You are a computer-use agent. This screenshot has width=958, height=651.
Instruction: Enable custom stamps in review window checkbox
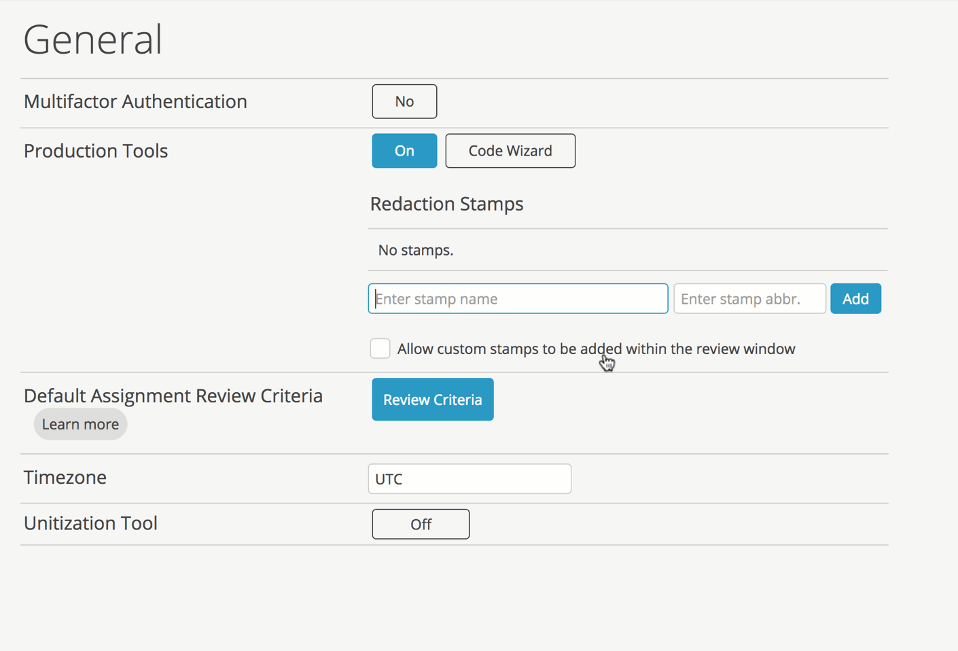[380, 348]
